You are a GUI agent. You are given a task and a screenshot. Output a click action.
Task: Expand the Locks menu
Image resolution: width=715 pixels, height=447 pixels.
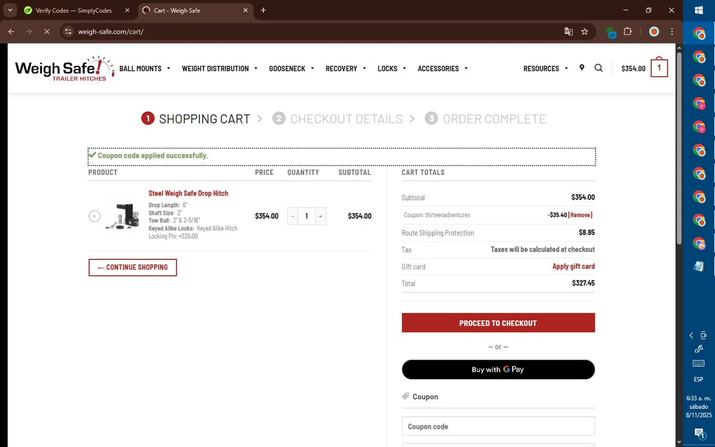392,69
